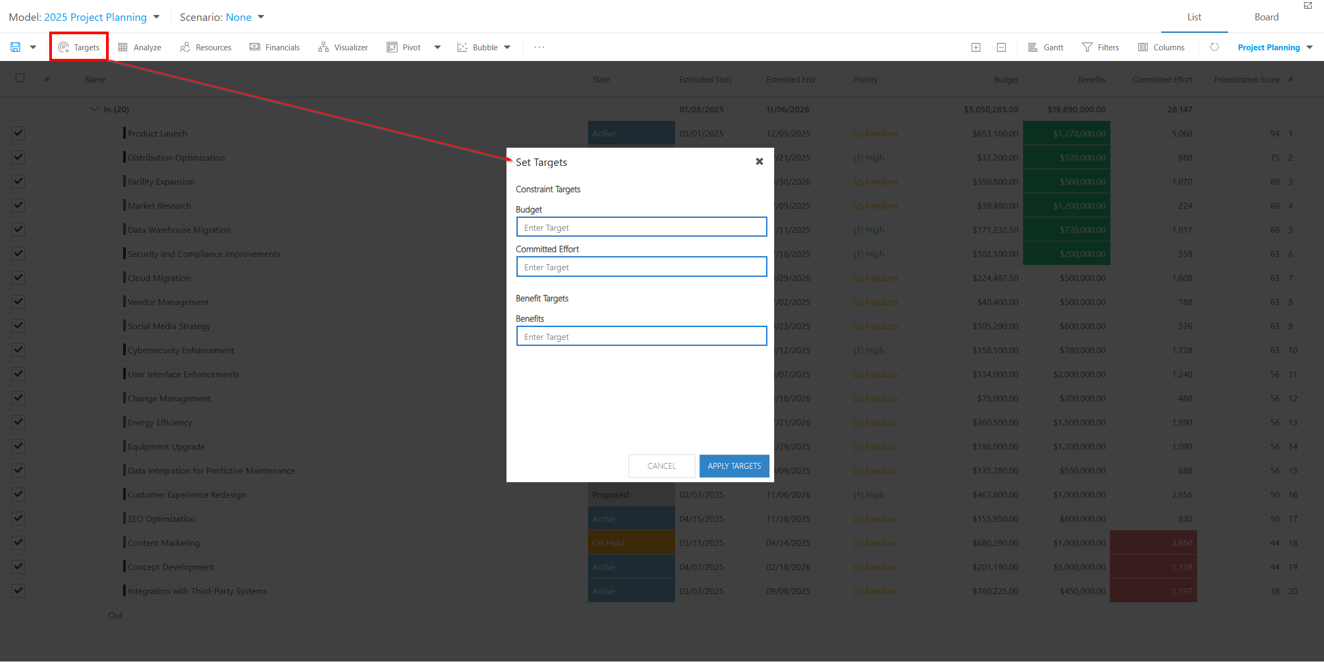Viewport: 1324px width, 662px height.
Task: Click the pop-out window icon at top right
Action: click(1308, 5)
